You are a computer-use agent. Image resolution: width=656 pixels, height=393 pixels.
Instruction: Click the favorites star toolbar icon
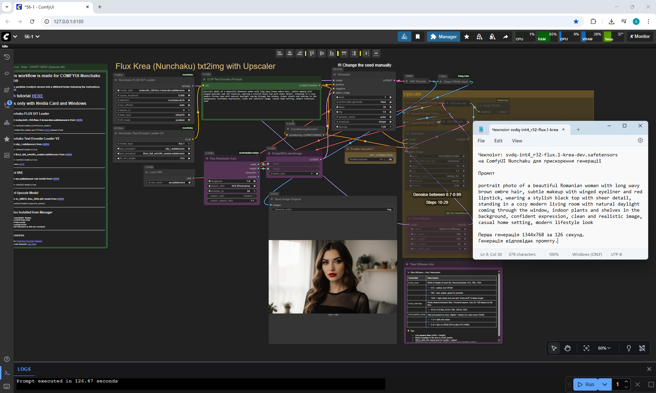click(467, 37)
